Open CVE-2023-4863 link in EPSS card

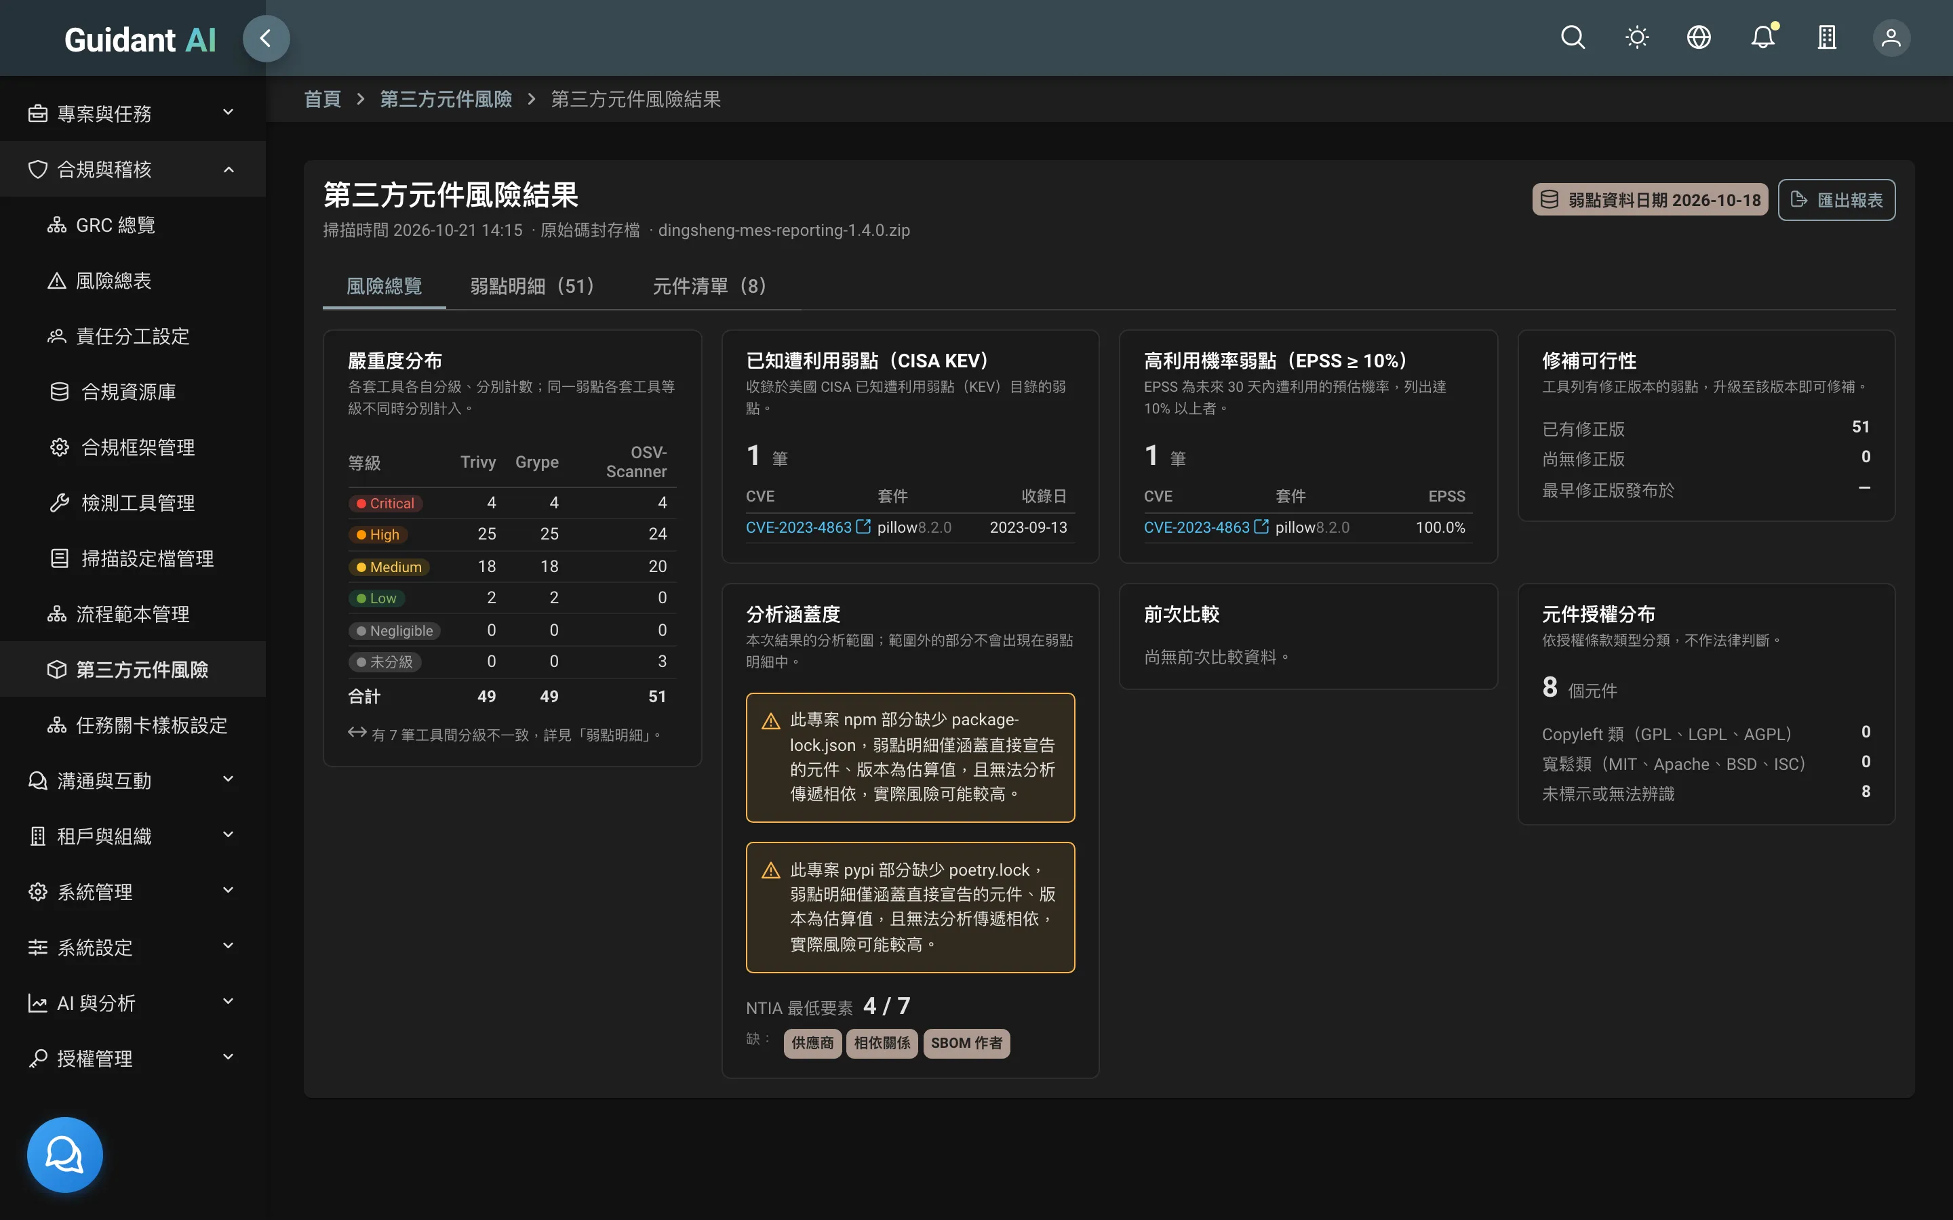1196,527
